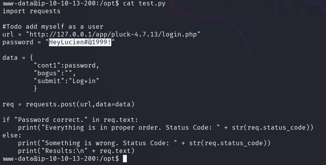Click the first www-data prompt at top
The width and height of the screenshot is (326, 165).
[x=61, y=3]
